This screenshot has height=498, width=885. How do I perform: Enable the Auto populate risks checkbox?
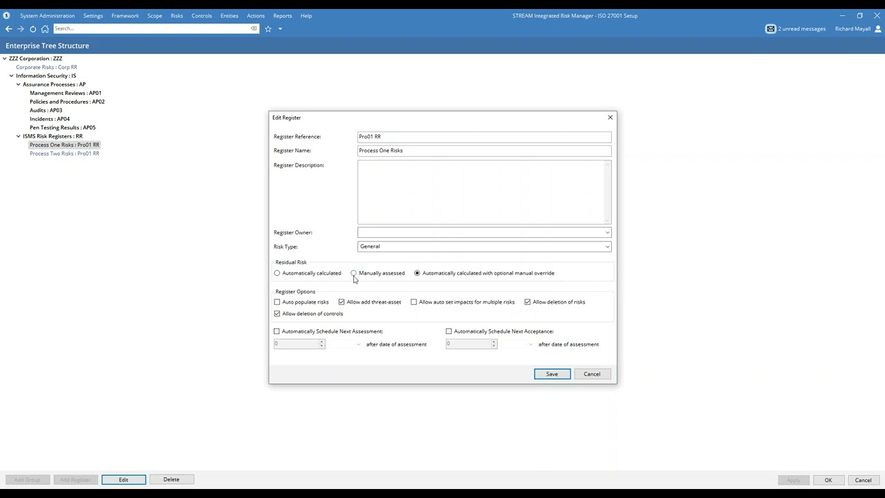tap(277, 302)
